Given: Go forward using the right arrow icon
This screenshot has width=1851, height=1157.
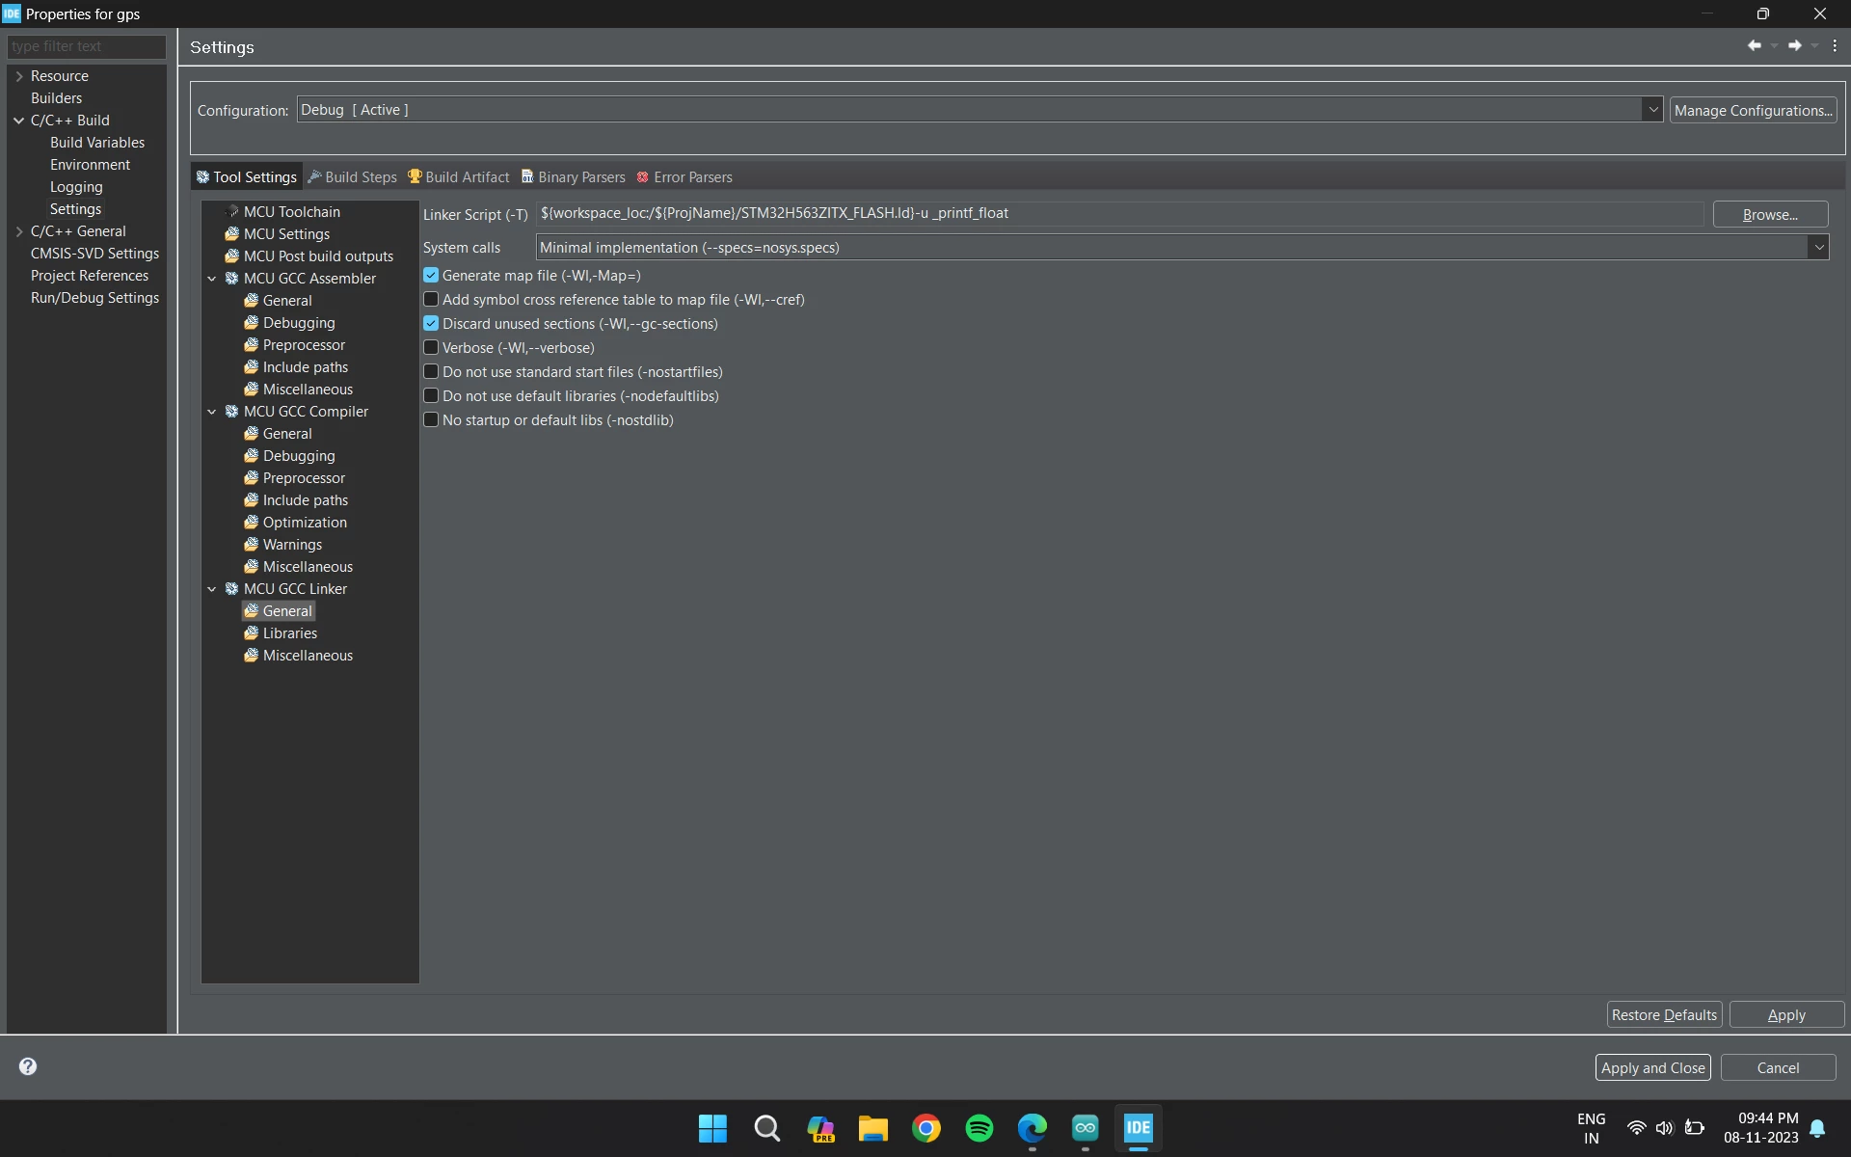Looking at the screenshot, I should click(1794, 45).
